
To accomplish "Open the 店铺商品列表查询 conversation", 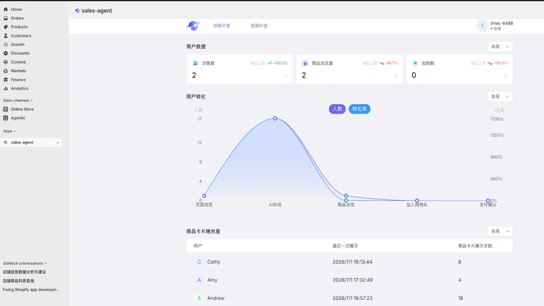I will tap(18, 281).
